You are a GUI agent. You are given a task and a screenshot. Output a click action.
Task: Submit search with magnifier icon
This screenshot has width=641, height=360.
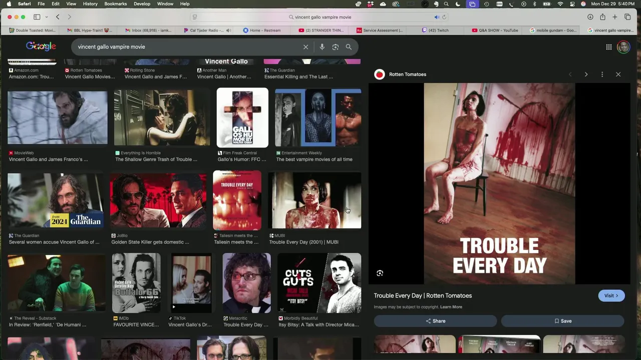point(349,47)
